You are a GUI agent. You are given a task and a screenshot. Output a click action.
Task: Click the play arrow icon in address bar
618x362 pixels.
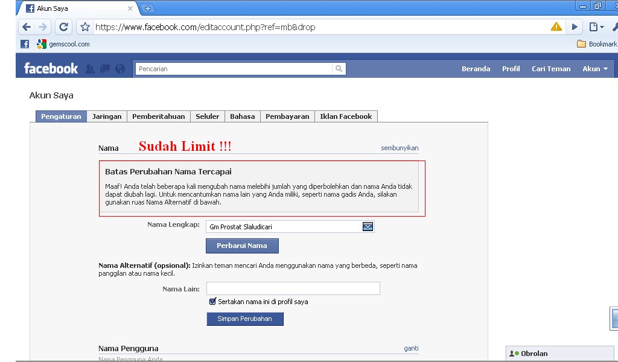(575, 27)
